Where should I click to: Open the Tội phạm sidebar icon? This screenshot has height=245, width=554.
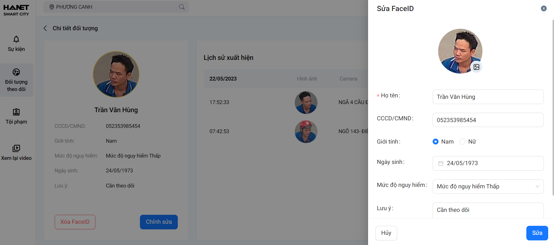pos(16,112)
